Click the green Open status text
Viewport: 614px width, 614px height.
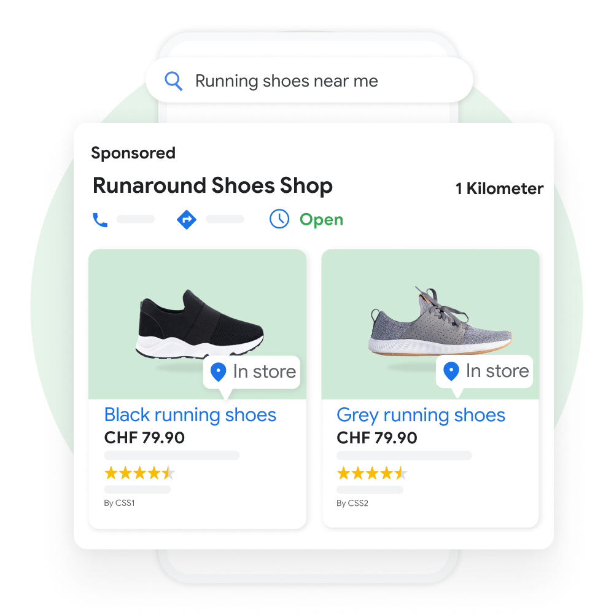322,220
